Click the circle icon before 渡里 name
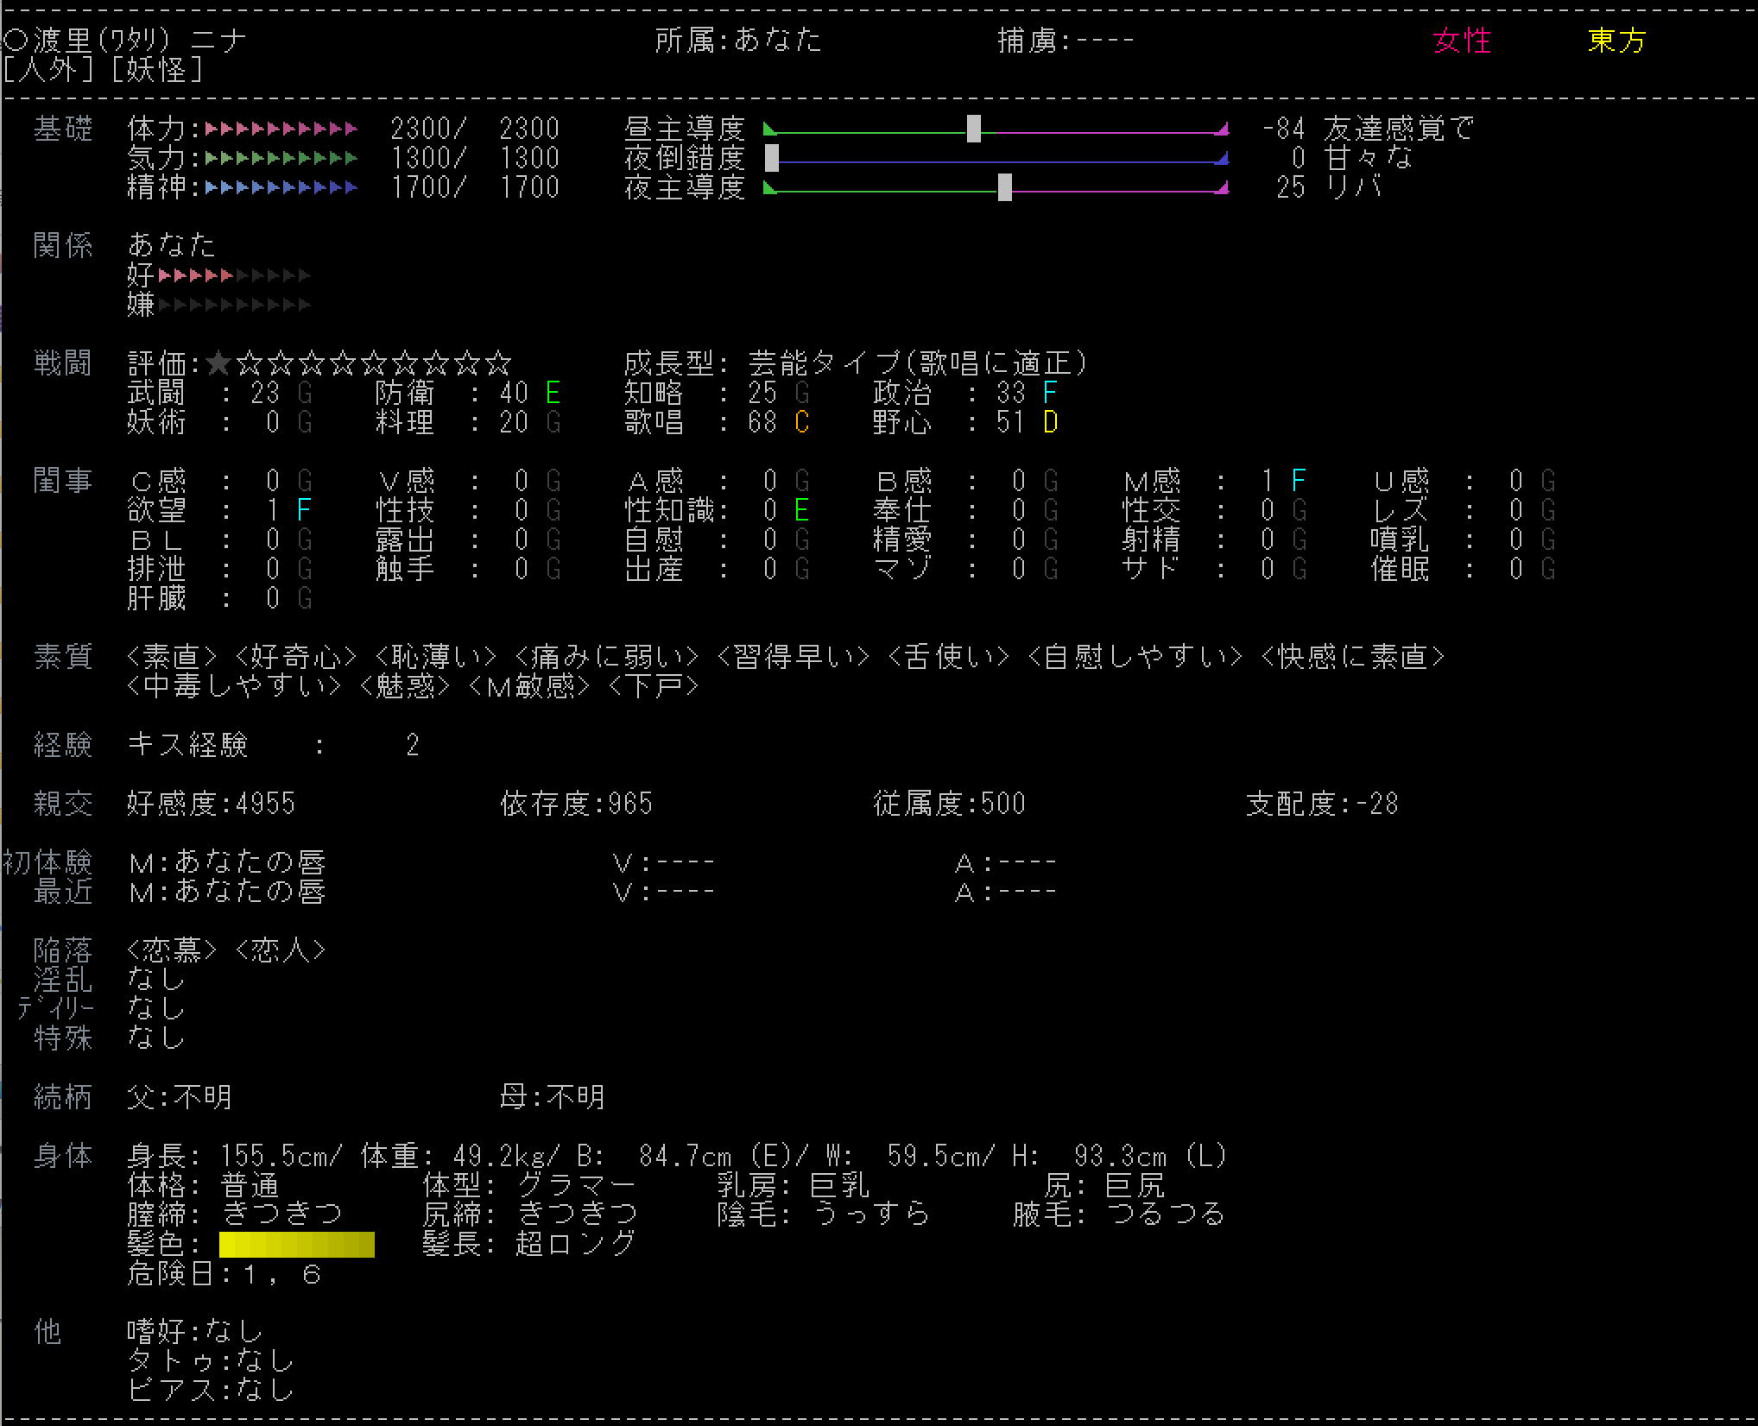 coord(16,40)
